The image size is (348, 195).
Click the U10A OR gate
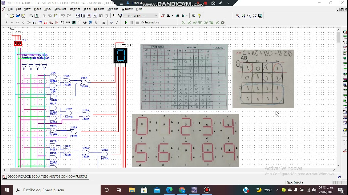[84, 82]
